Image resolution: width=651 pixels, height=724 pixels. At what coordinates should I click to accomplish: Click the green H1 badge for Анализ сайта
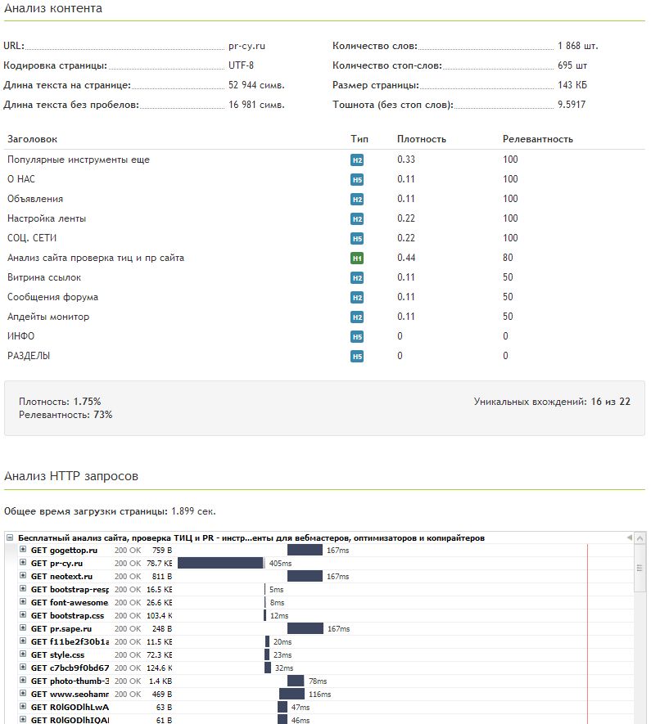point(356,259)
